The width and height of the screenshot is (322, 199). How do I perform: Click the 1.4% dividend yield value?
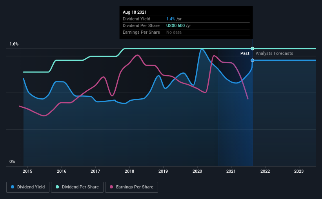click(x=171, y=19)
